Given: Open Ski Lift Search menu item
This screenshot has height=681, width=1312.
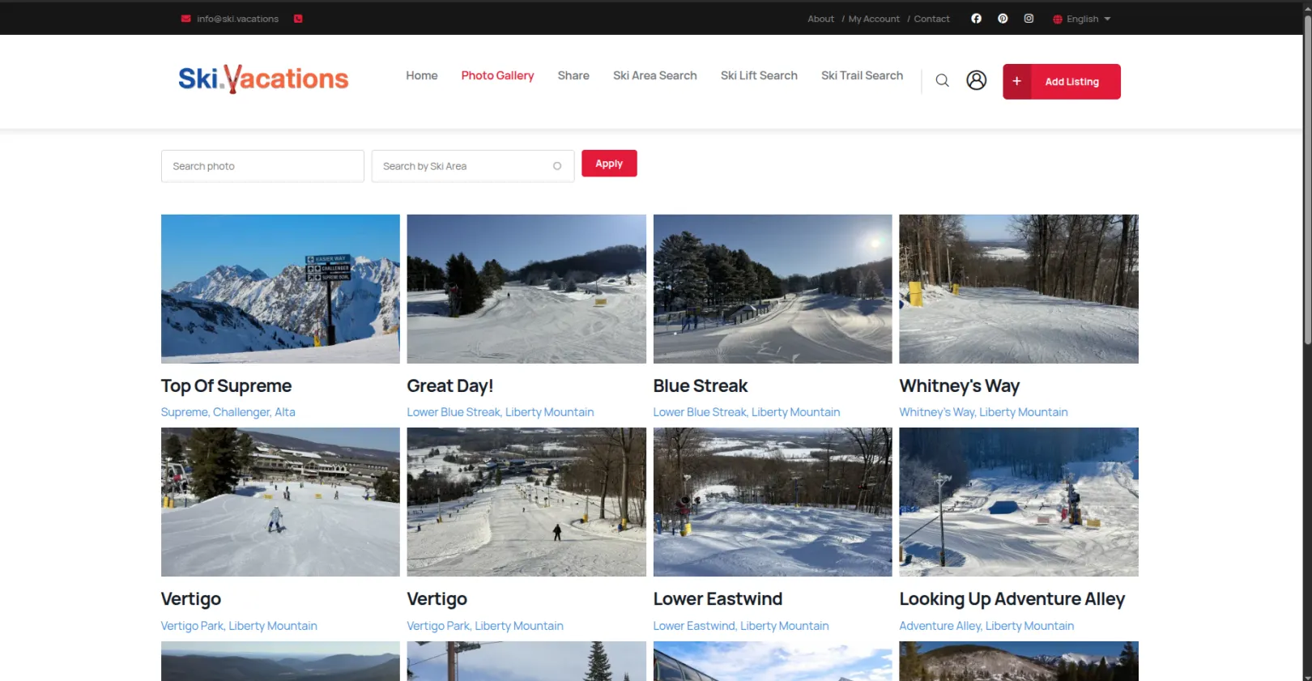Looking at the screenshot, I should [759, 75].
